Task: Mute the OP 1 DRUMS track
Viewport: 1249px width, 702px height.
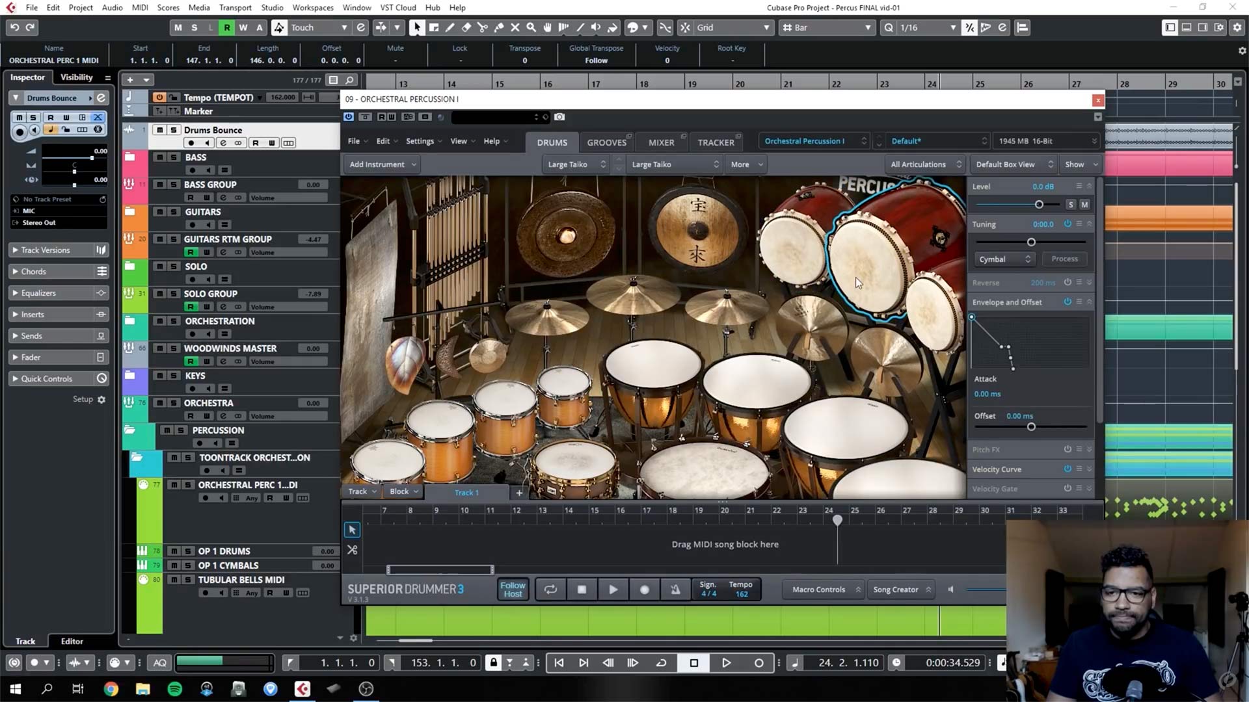Action: (174, 551)
